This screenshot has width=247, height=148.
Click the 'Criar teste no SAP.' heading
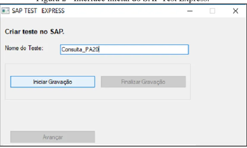pos(34,31)
